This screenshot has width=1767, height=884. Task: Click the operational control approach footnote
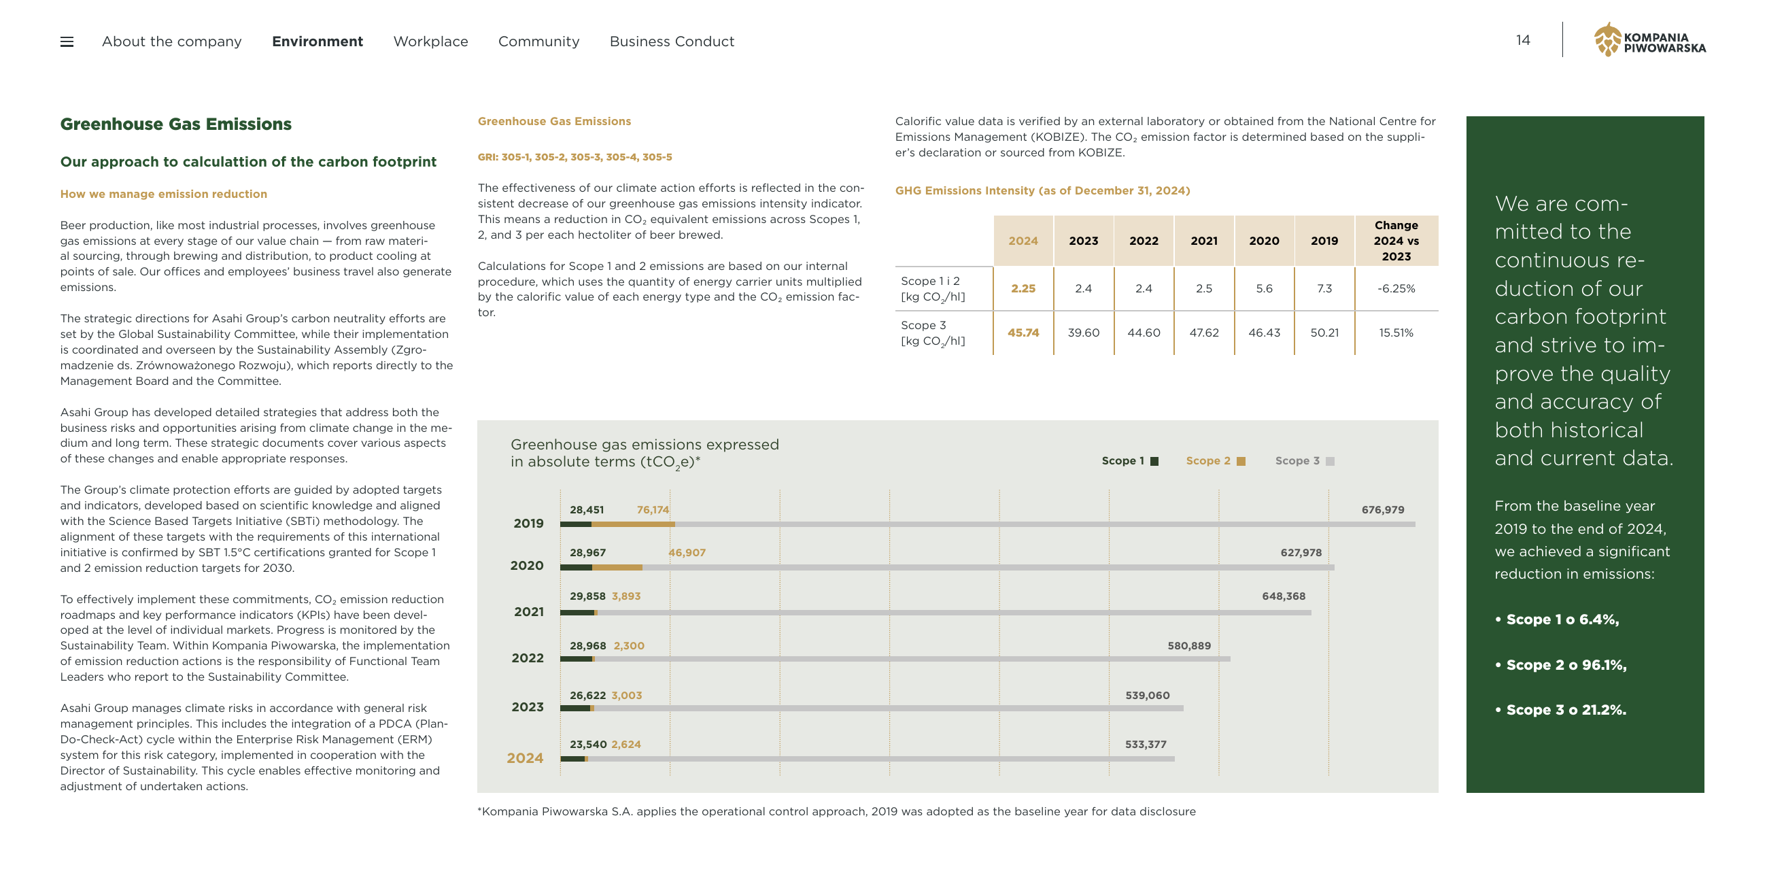836,811
